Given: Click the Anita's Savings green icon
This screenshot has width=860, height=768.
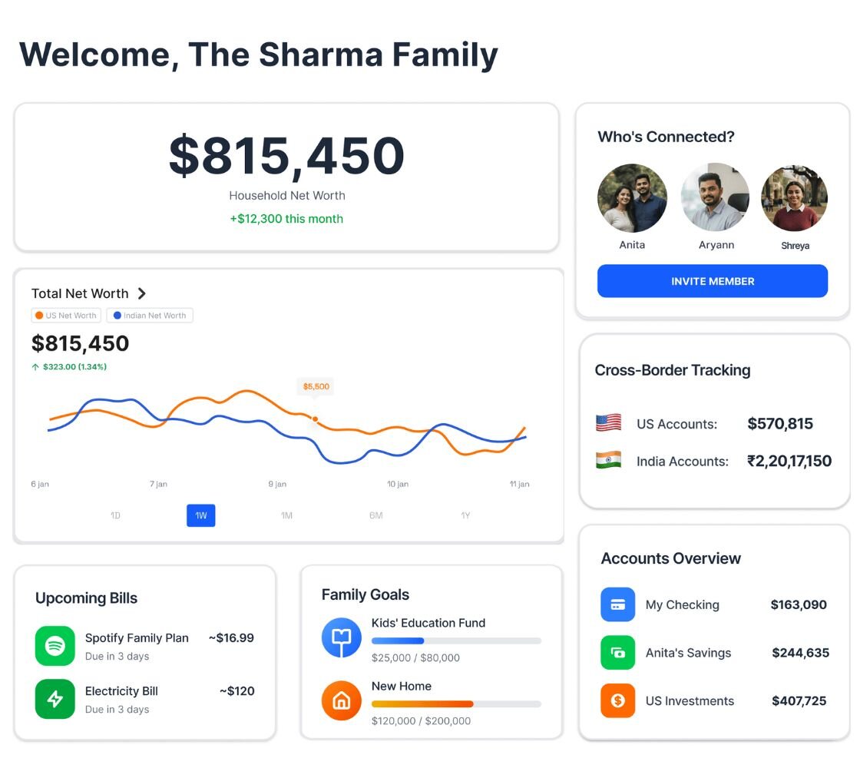Looking at the screenshot, I should (618, 653).
